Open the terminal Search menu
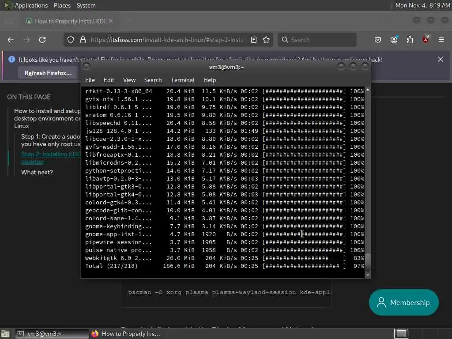Screen dimensions: 452x339 [x=153, y=80]
